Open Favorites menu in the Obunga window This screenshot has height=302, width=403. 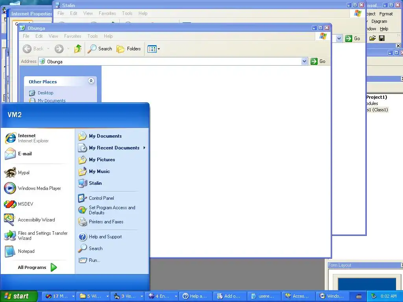click(x=73, y=36)
